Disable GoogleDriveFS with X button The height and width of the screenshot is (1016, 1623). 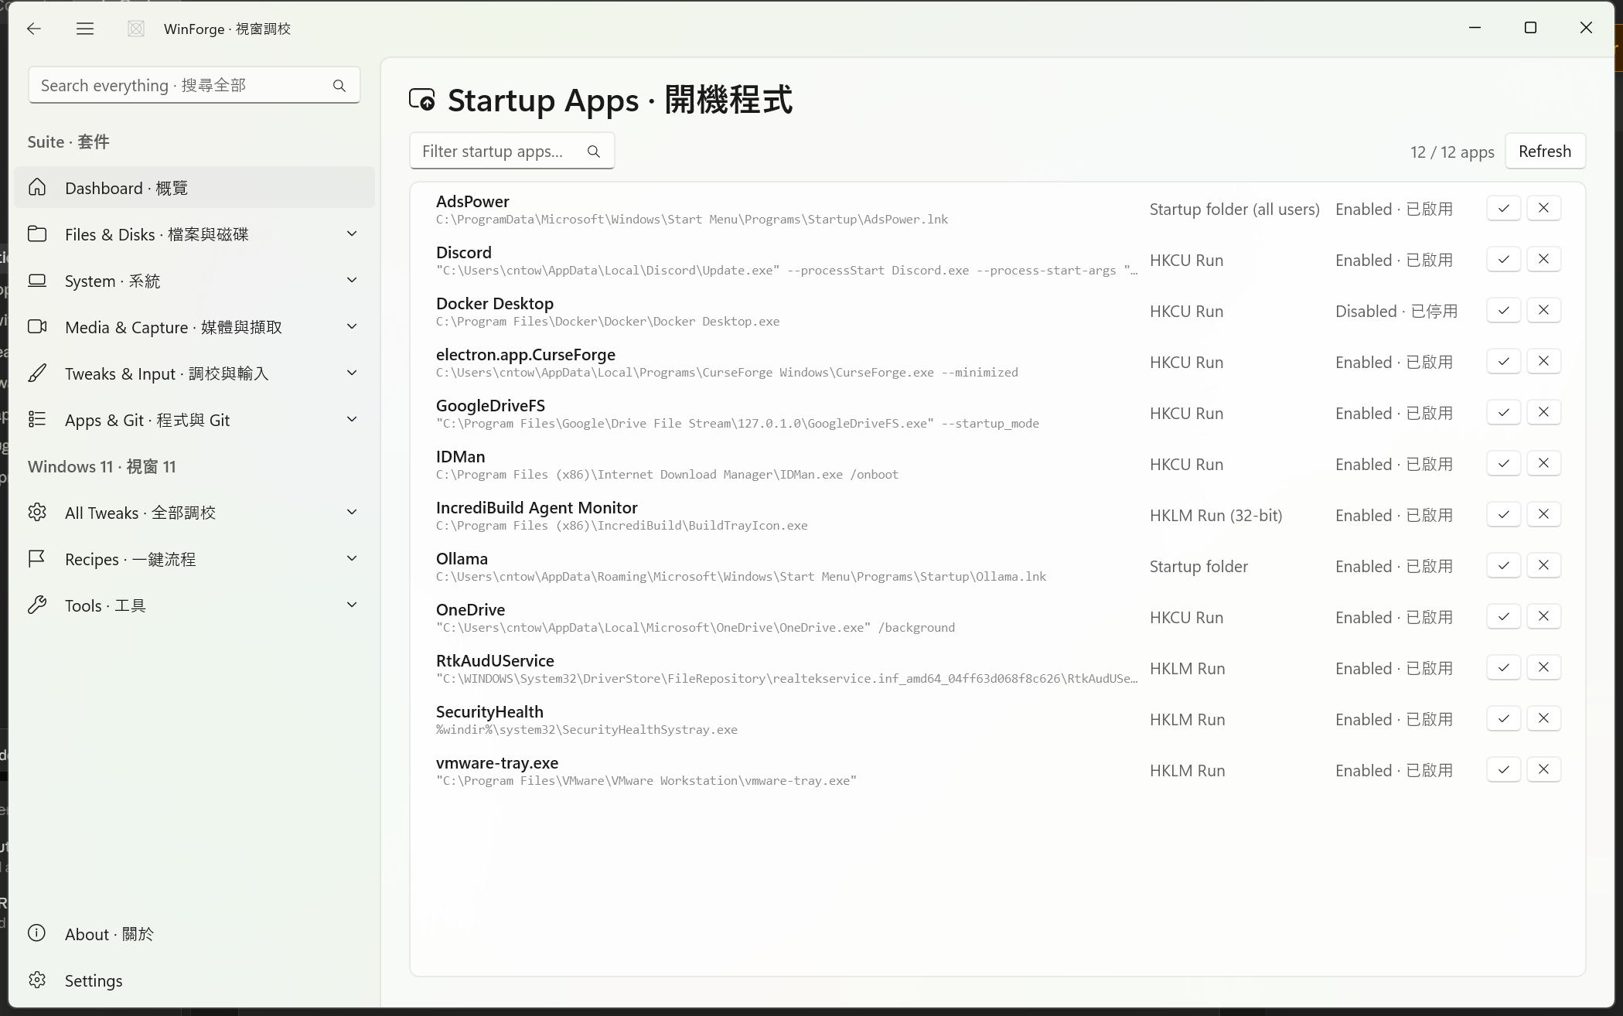click(x=1543, y=412)
